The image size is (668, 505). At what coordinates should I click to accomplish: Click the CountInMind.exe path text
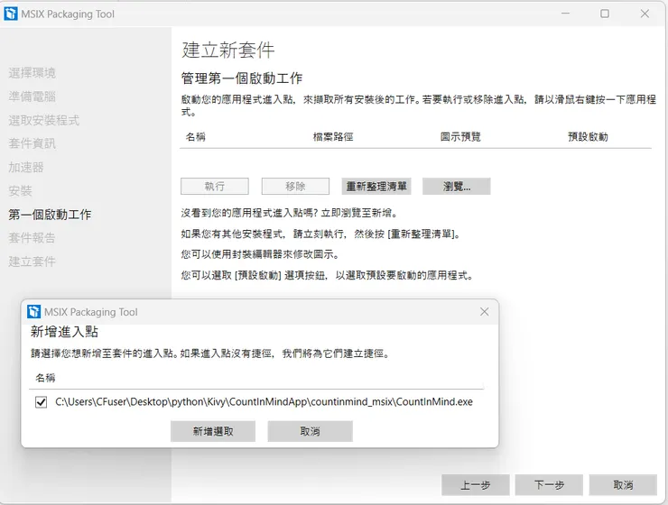(264, 402)
